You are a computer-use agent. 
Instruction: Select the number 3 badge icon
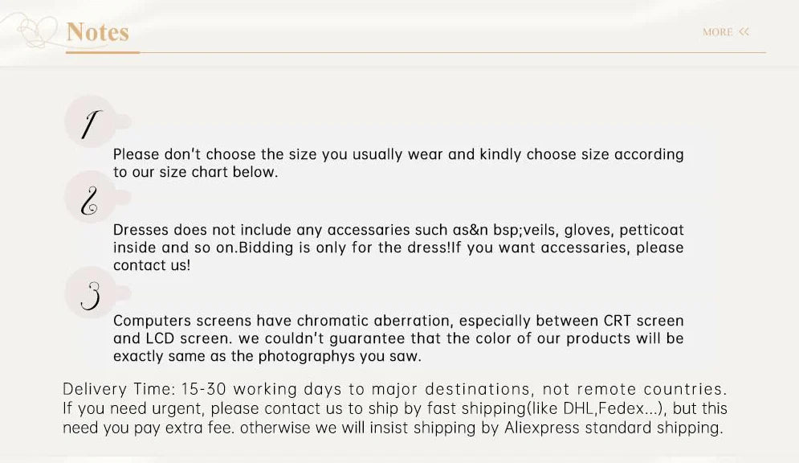click(x=91, y=293)
